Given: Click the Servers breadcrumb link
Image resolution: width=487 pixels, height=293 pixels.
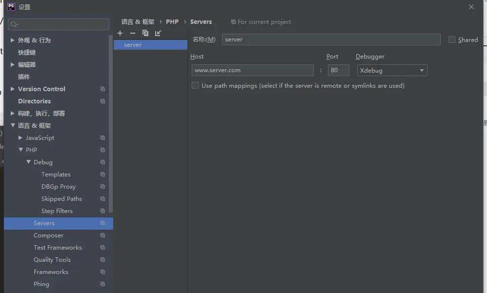Looking at the screenshot, I should click(202, 22).
